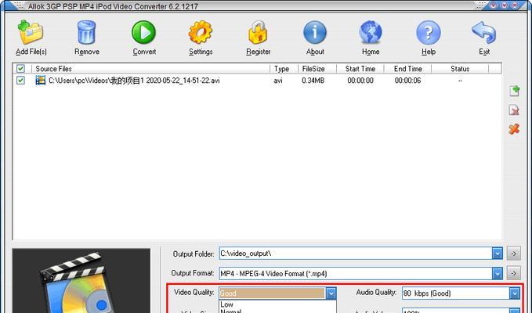Toggle the select-all checkbox in the Source Files header
The height and width of the screenshot is (313, 532).
[20, 69]
